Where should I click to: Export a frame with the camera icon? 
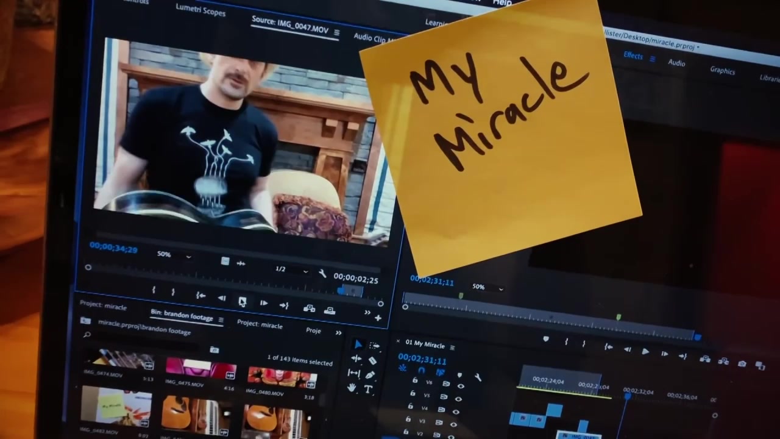coord(742,363)
